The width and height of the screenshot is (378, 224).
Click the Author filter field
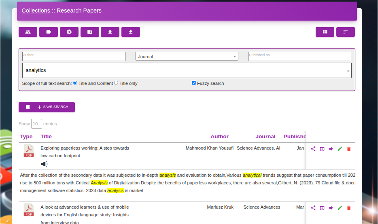pyautogui.click(x=74, y=56)
